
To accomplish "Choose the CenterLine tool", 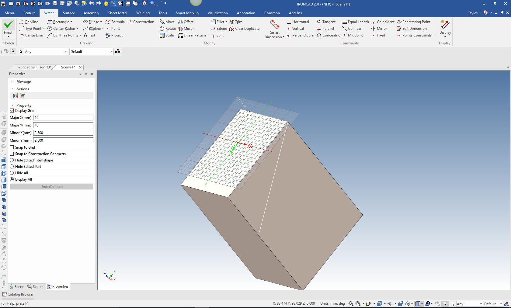I will click(31, 35).
